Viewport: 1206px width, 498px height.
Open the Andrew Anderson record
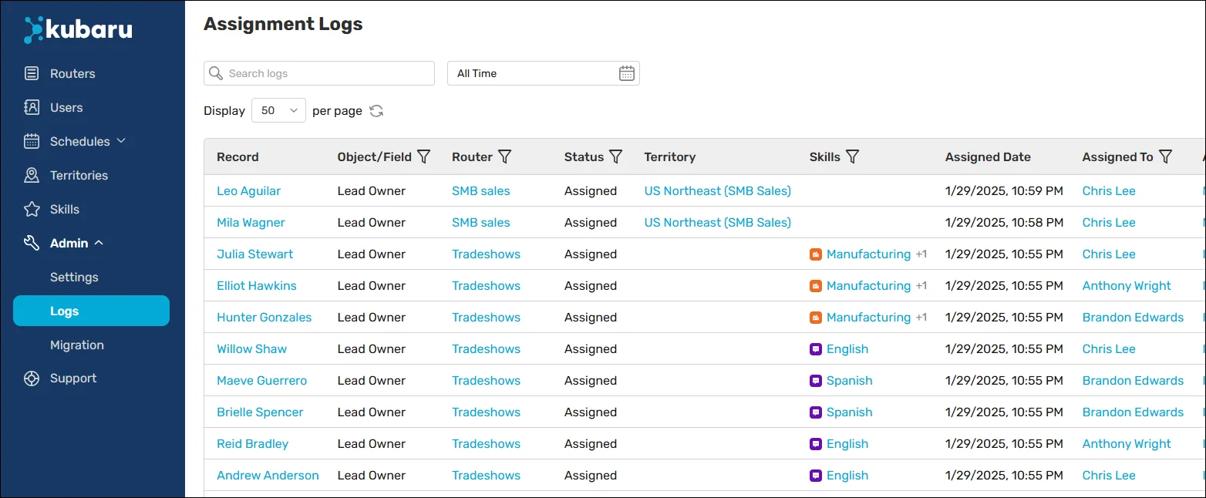pos(268,476)
